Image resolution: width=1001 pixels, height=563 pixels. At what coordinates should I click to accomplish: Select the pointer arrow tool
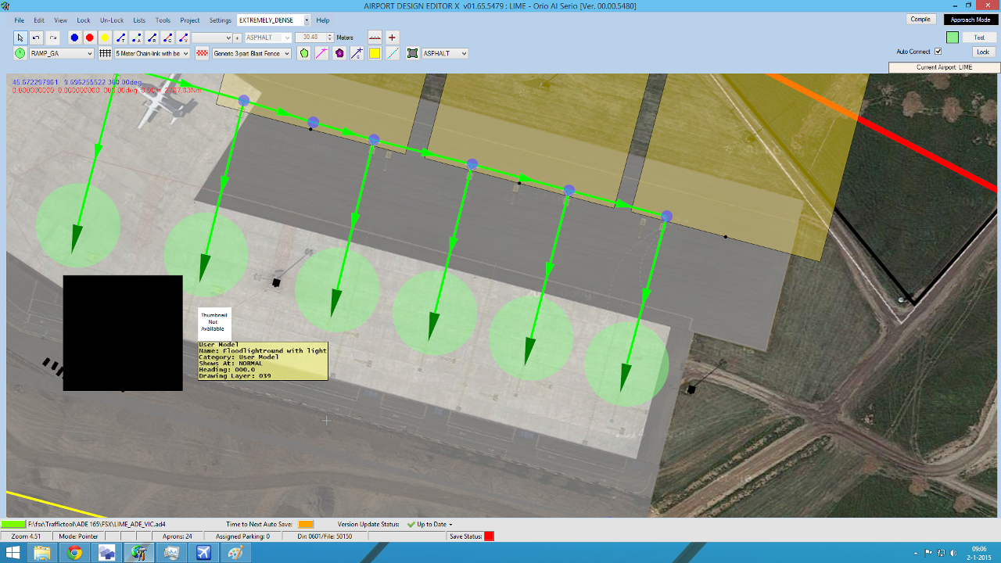point(20,38)
